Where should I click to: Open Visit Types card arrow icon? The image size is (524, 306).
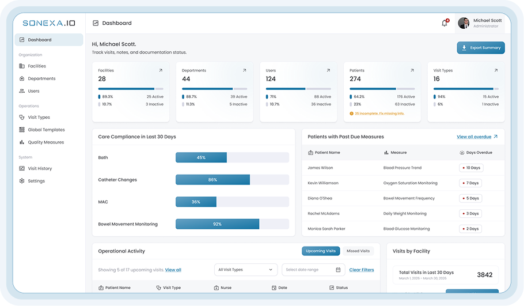[496, 70]
